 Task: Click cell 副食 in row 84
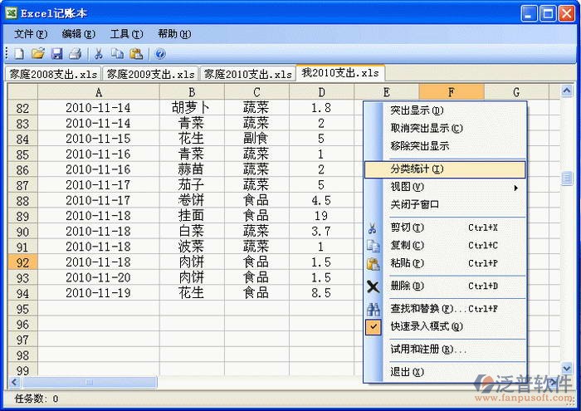click(x=256, y=139)
